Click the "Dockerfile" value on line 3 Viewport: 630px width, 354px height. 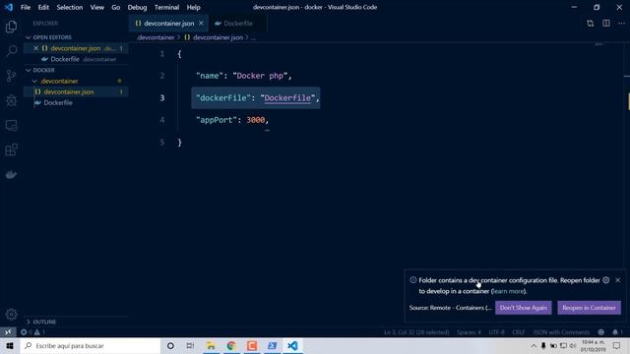(x=287, y=98)
